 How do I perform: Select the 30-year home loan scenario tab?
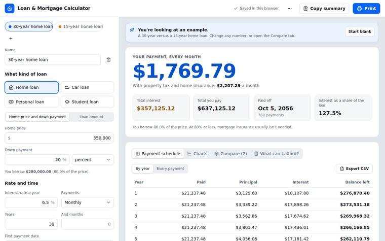click(x=29, y=26)
